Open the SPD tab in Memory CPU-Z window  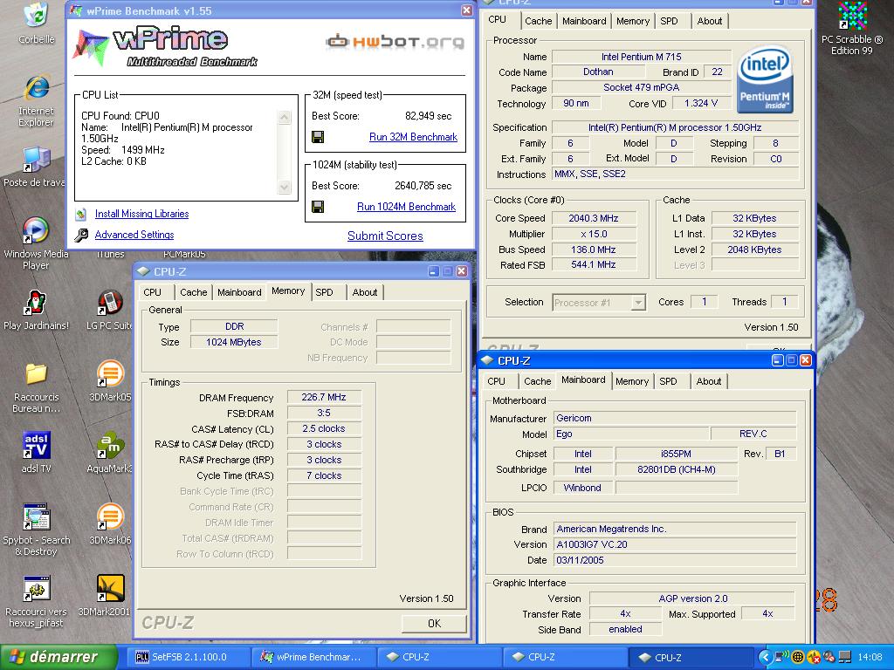(x=324, y=292)
